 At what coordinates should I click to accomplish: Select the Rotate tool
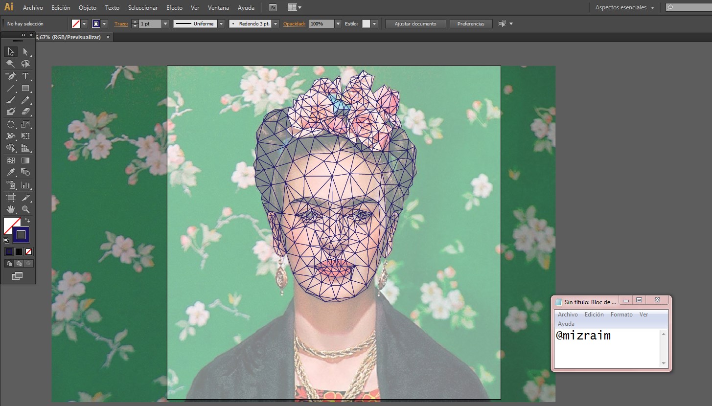point(11,124)
